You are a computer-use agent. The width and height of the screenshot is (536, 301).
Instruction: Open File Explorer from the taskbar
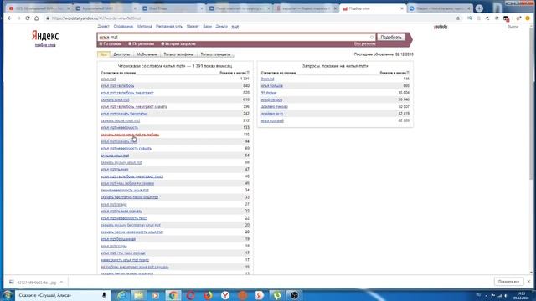(138, 295)
